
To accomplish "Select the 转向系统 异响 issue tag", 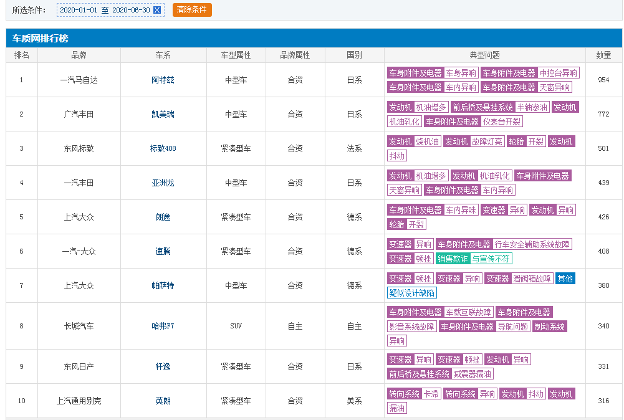I will point(470,394).
